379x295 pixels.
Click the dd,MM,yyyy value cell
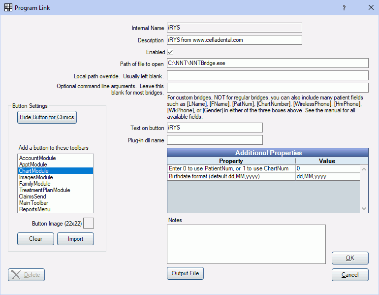[328, 176]
